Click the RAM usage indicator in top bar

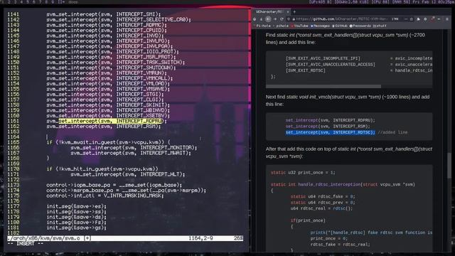coord(400,2)
